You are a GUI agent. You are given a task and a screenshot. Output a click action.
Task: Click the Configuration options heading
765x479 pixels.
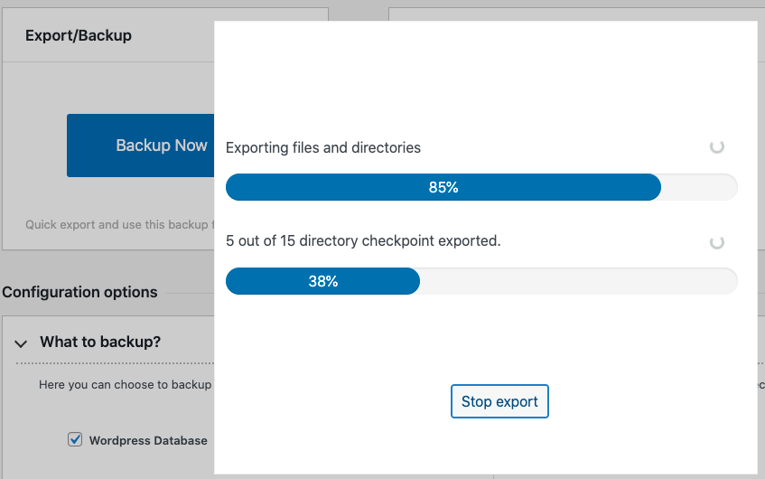click(79, 292)
